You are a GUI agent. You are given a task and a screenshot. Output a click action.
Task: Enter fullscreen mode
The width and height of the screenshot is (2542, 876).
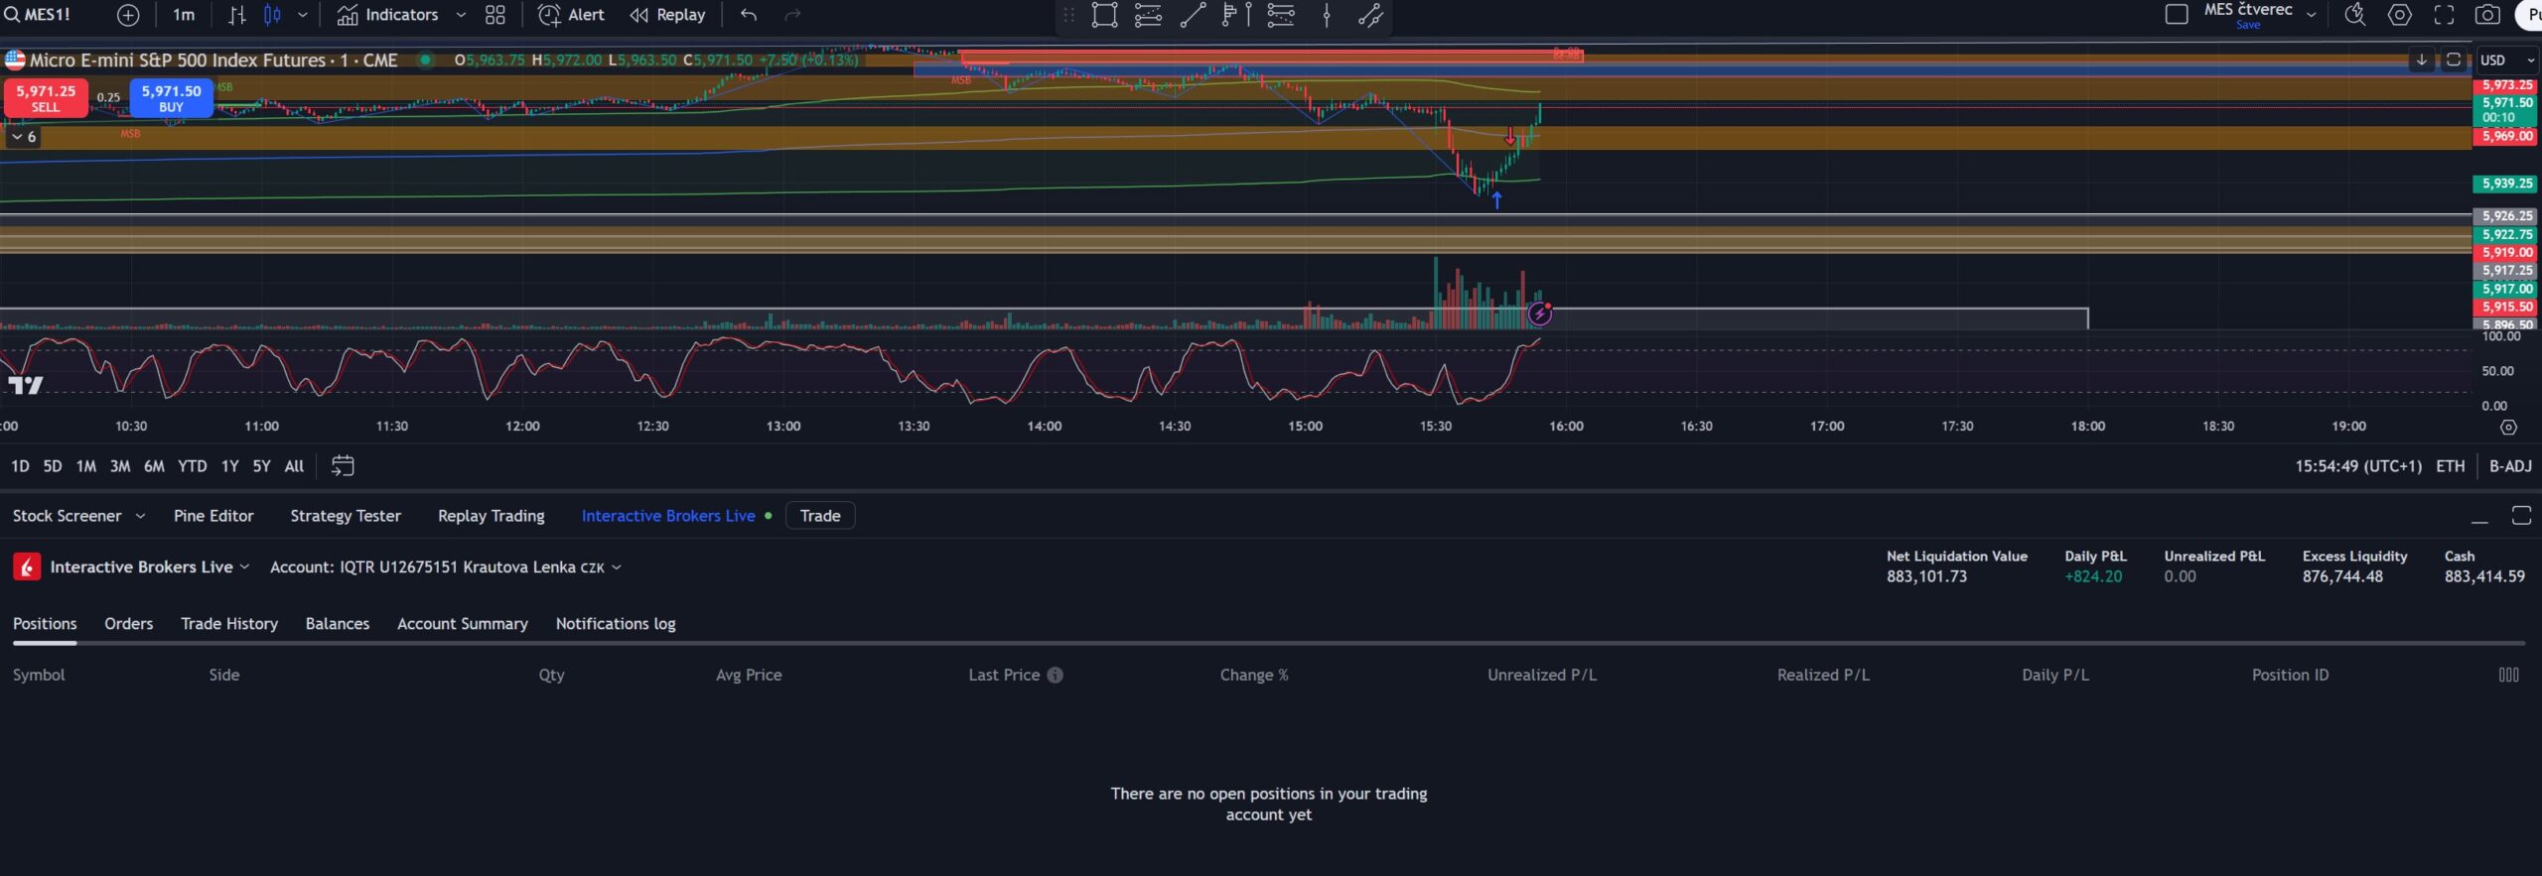click(2444, 15)
